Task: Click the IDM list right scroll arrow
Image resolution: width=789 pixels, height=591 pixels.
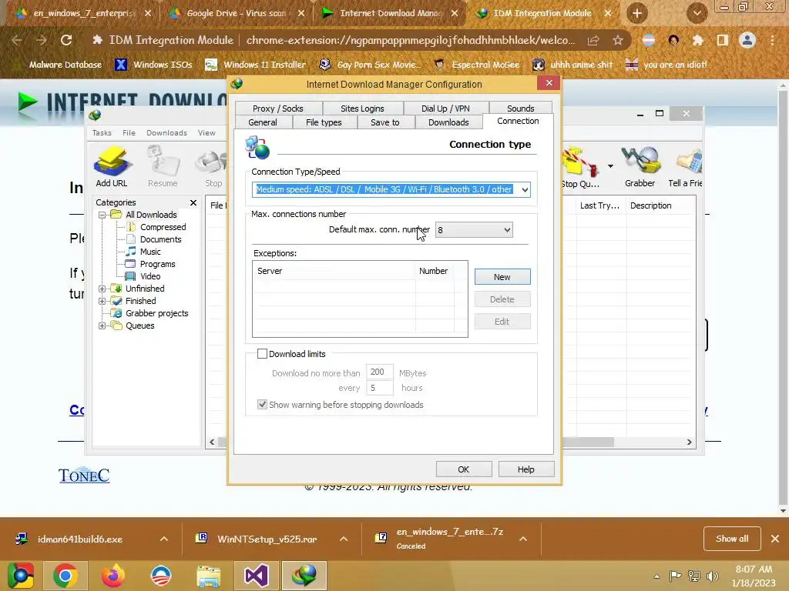Action: pos(690,442)
